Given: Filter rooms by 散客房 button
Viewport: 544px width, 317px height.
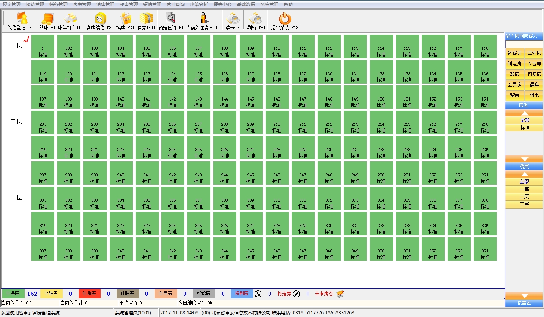Looking at the screenshot, I should [x=515, y=53].
